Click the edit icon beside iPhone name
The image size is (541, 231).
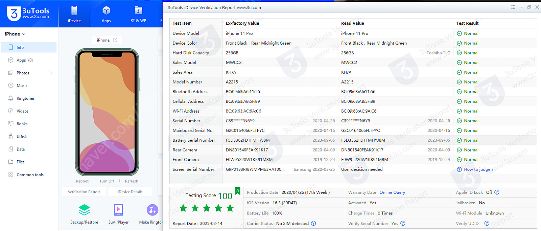115,40
